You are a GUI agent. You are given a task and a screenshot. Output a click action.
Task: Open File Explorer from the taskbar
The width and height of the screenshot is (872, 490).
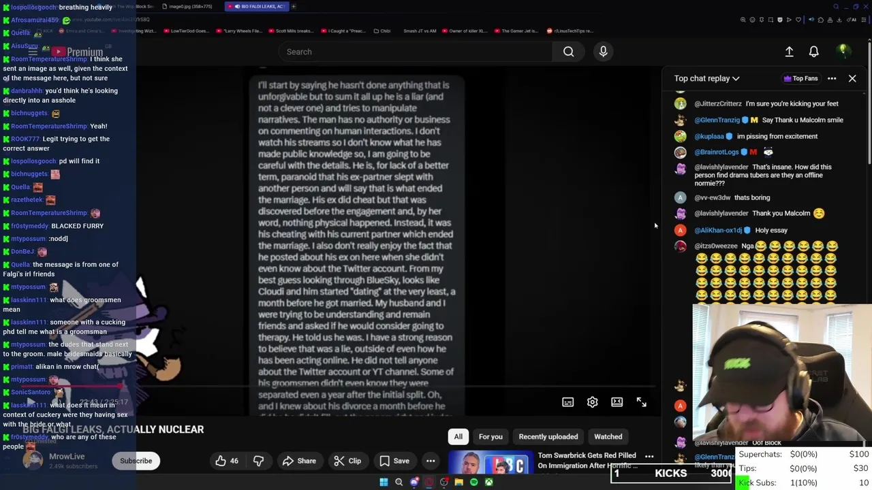(458, 483)
